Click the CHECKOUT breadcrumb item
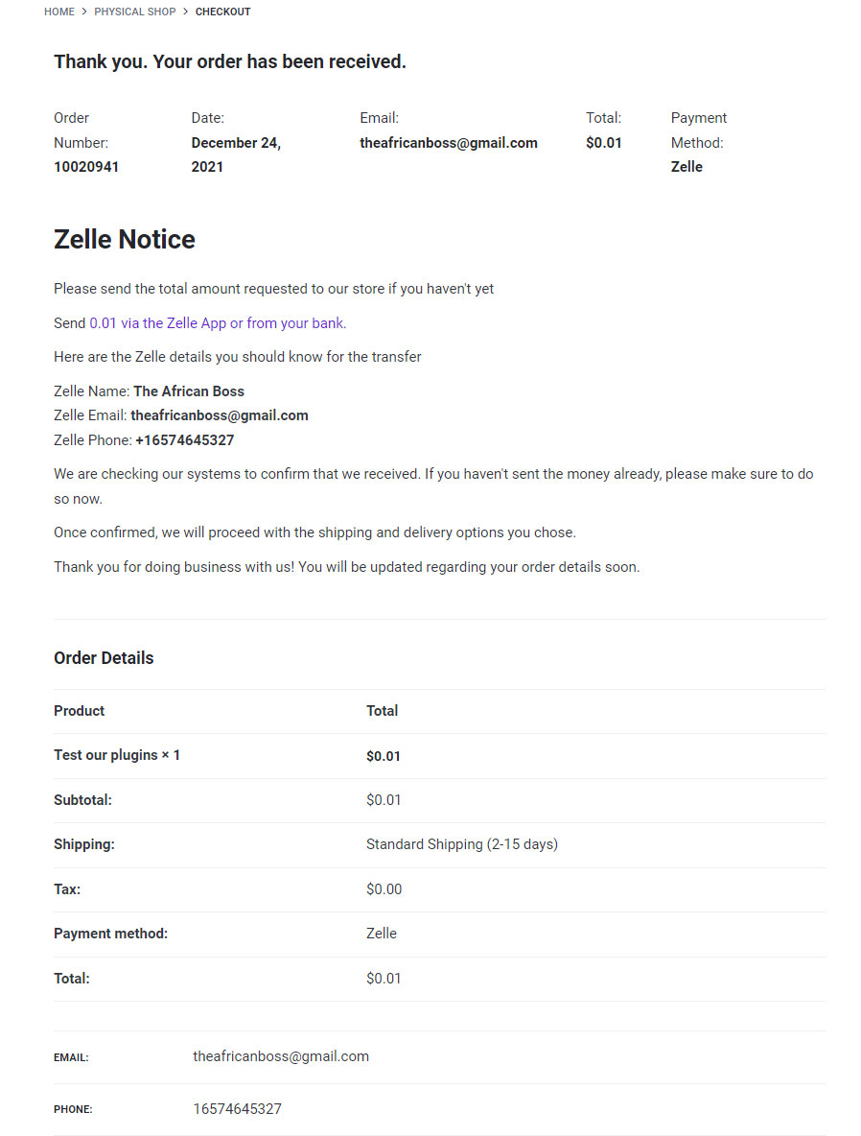This screenshot has width=861, height=1136. point(223,12)
